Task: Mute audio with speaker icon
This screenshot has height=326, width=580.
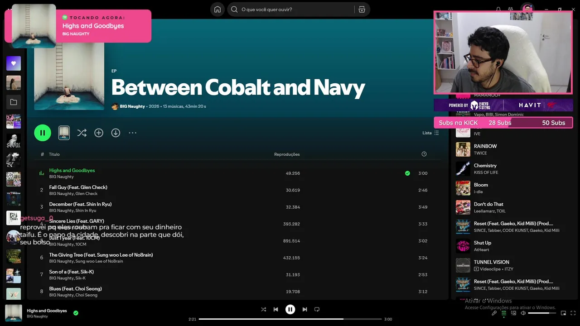Action: tap(523, 313)
